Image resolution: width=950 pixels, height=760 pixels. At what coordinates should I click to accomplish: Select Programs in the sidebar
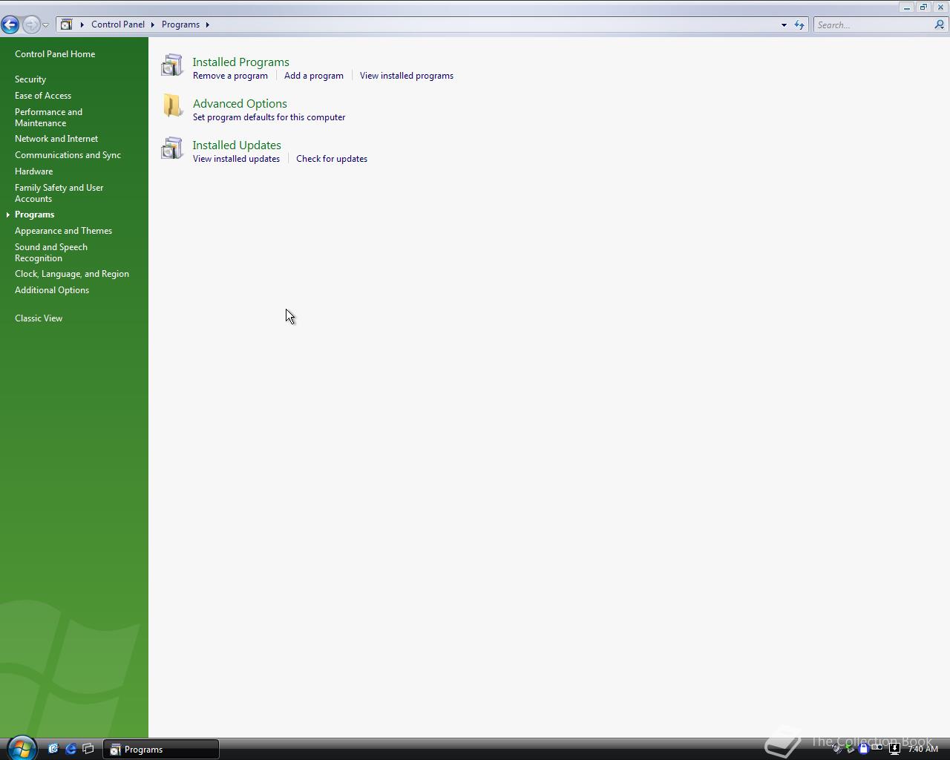coord(34,214)
